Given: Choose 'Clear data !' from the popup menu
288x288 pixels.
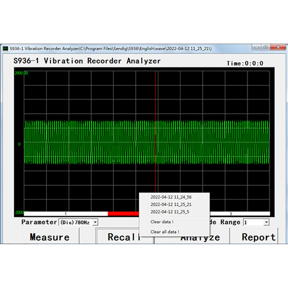Looking at the screenshot, I should tap(162, 222).
